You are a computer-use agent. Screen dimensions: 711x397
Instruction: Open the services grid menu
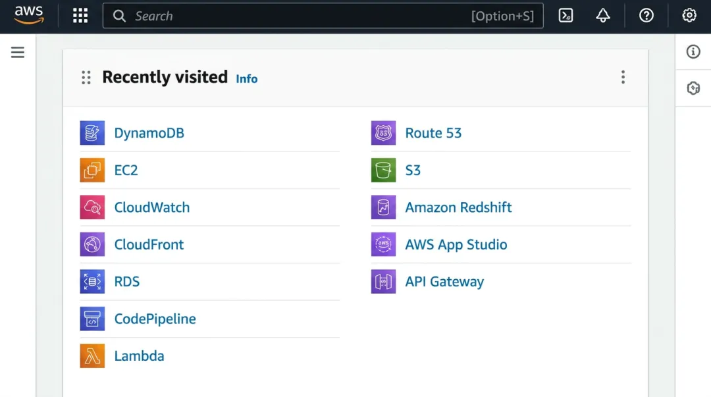pos(80,15)
